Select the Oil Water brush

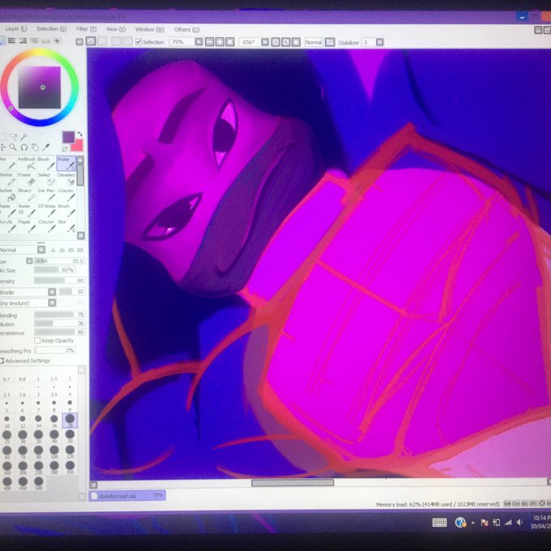[46, 211]
